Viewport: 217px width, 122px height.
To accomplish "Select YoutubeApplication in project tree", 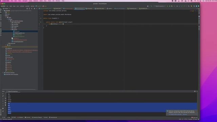I will click(x=18, y=42).
